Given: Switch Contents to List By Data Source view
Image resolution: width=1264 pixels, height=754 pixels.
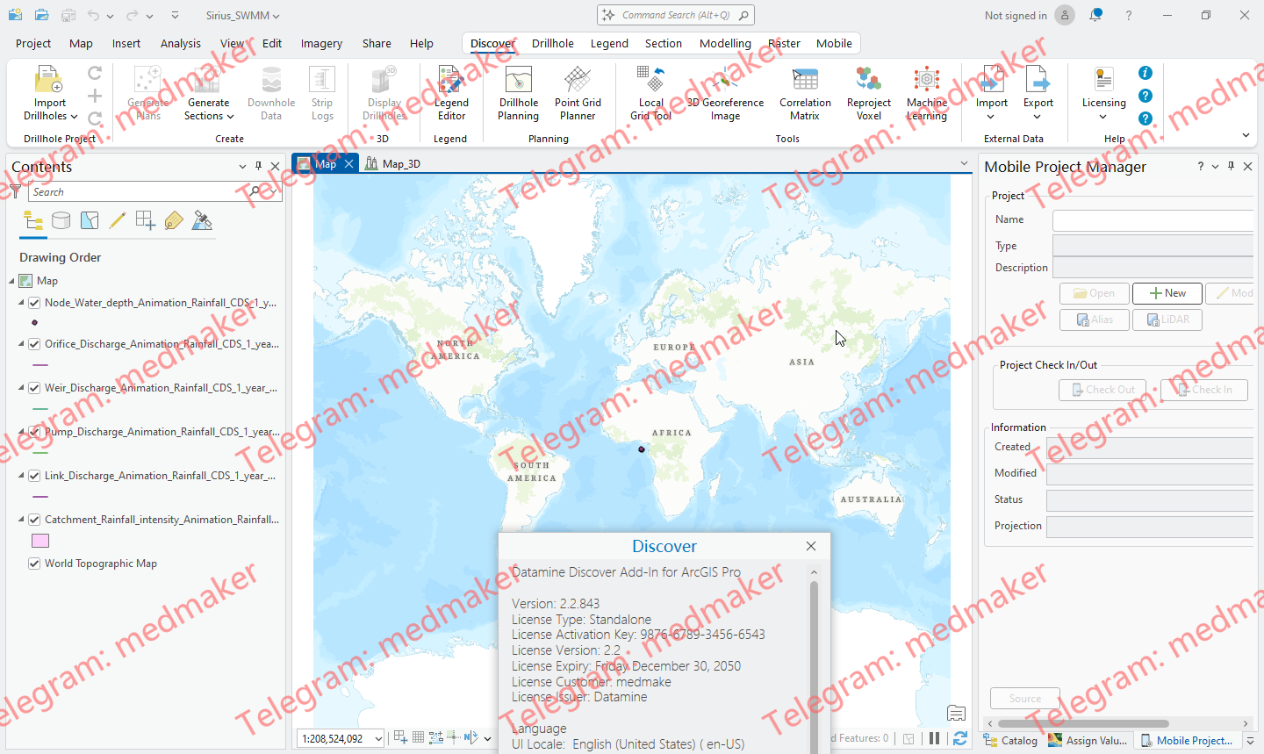Looking at the screenshot, I should [61, 220].
